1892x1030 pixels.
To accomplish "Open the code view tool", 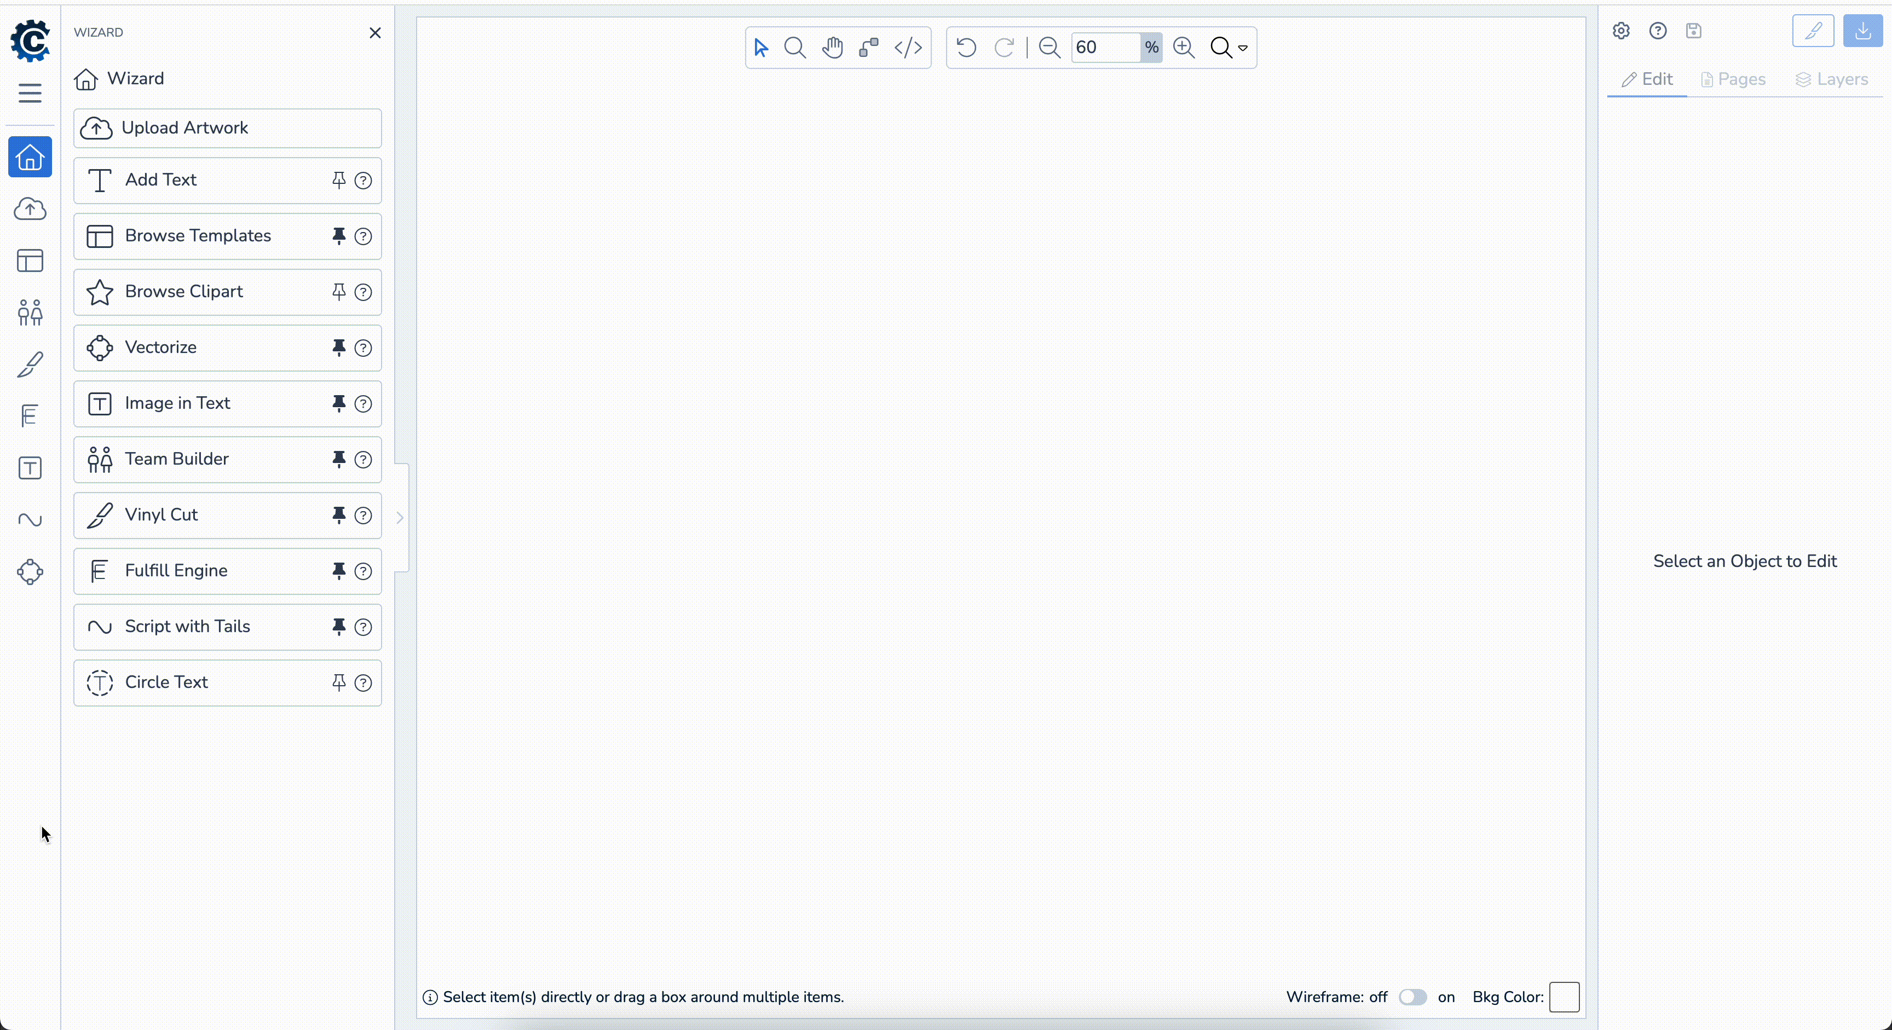I will pos(908,48).
